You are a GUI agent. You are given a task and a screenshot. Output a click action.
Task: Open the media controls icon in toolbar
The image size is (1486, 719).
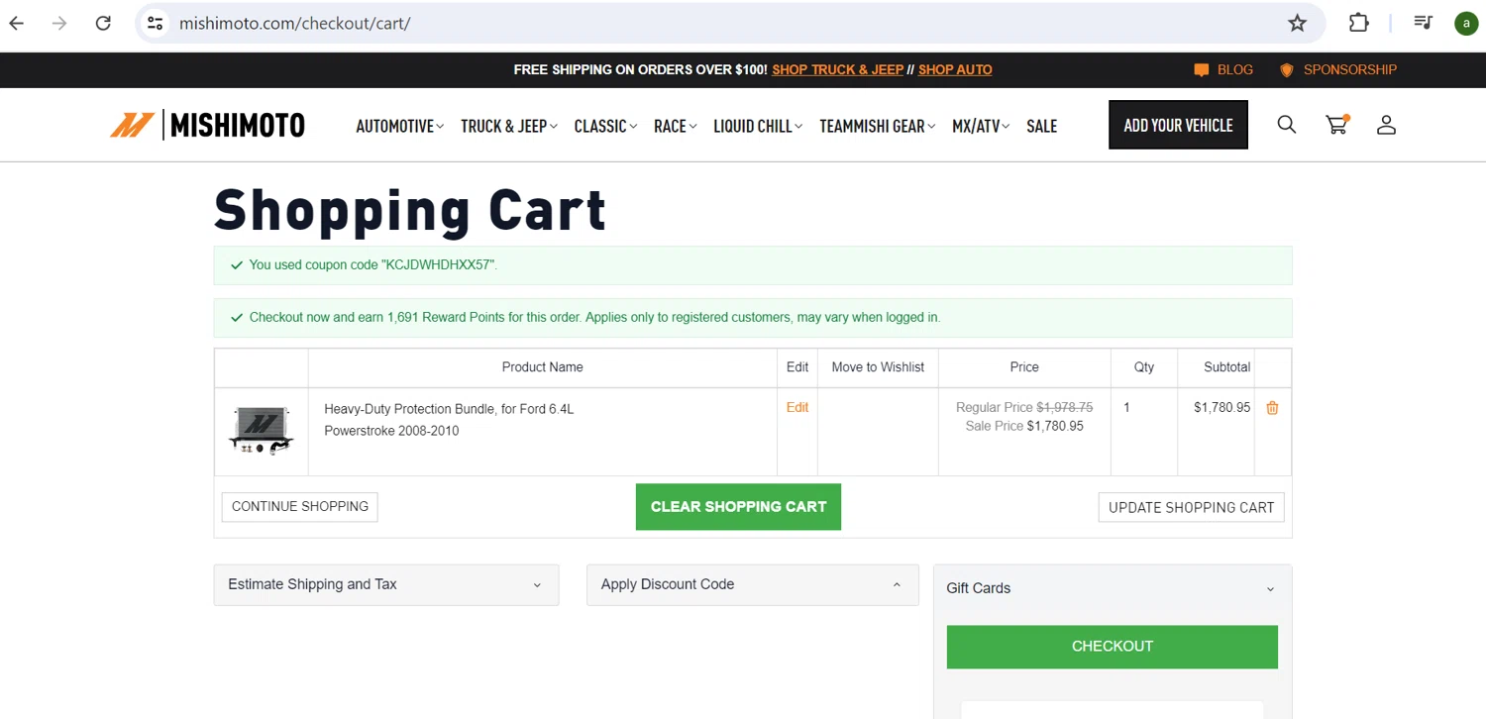[1423, 23]
